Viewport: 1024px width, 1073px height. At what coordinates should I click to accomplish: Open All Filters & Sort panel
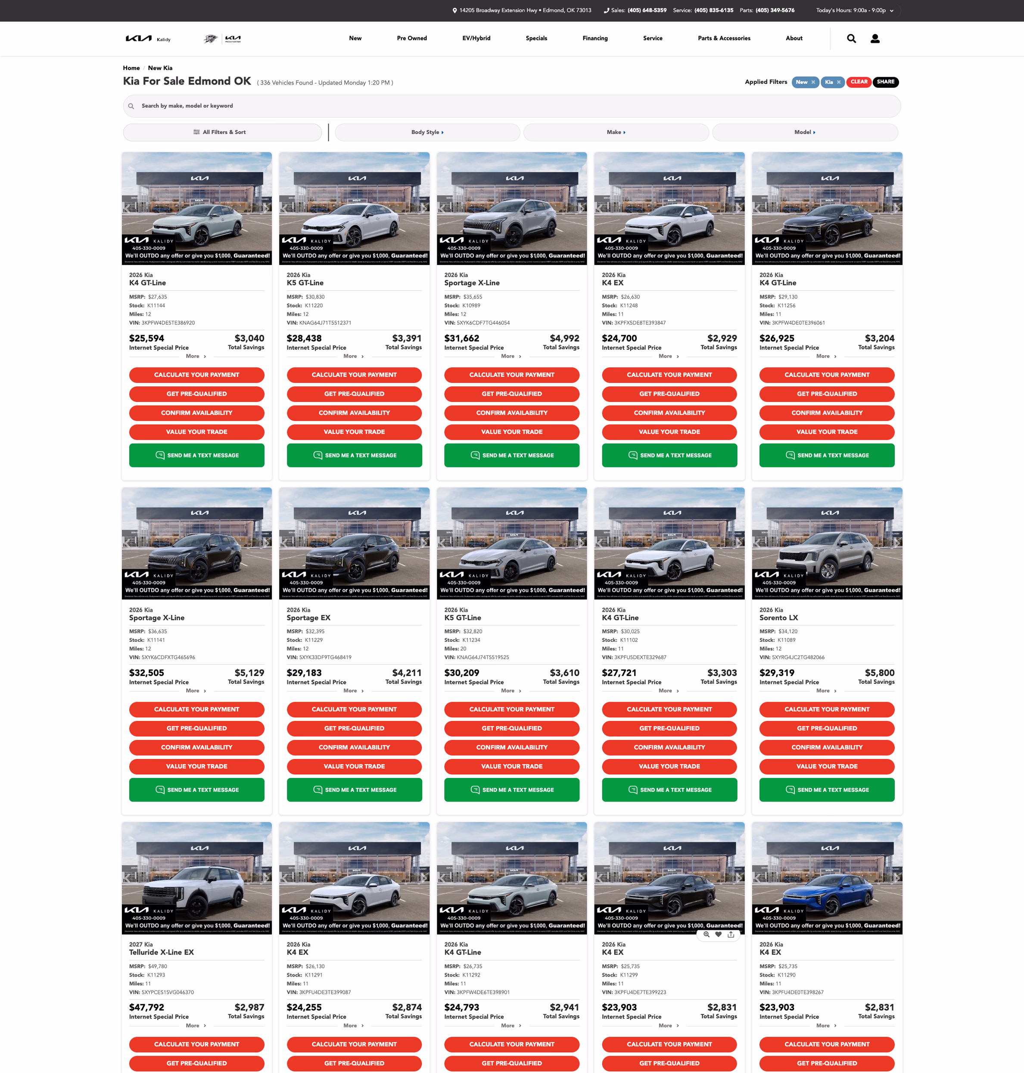(x=222, y=132)
